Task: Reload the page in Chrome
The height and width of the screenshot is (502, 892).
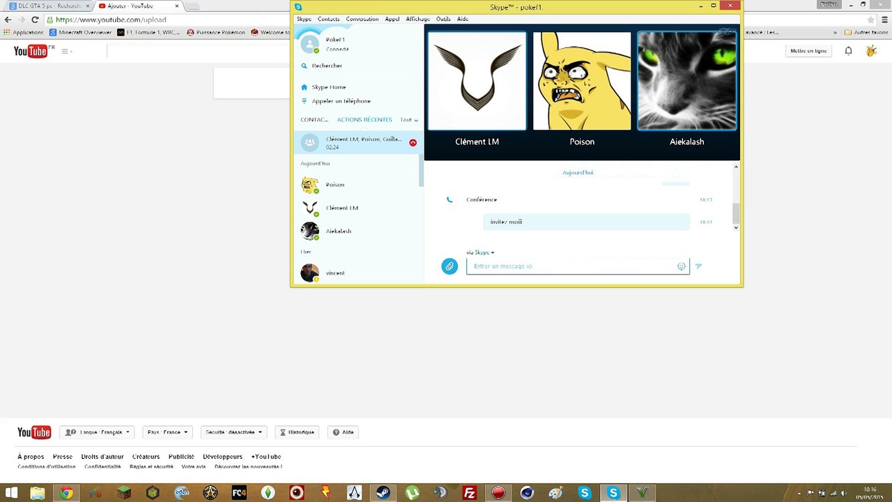Action: coord(35,20)
